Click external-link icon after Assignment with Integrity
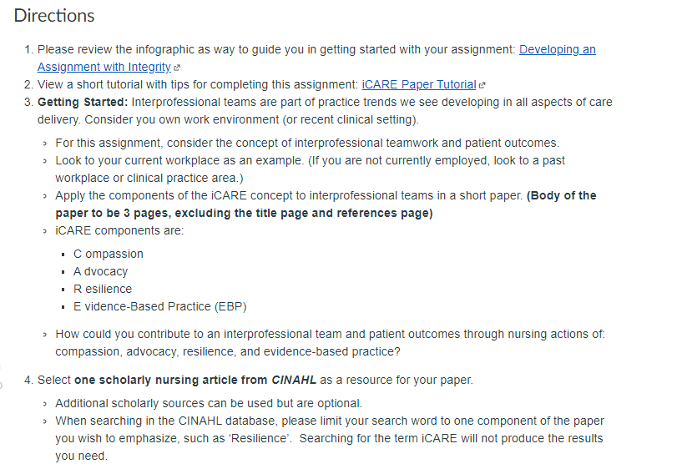682x469 pixels. pyautogui.click(x=177, y=68)
